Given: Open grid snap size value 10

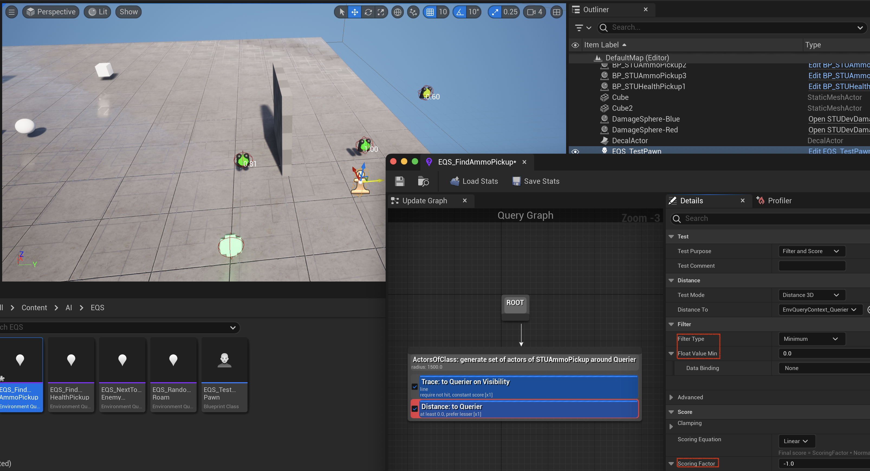Looking at the screenshot, I should tap(443, 12).
